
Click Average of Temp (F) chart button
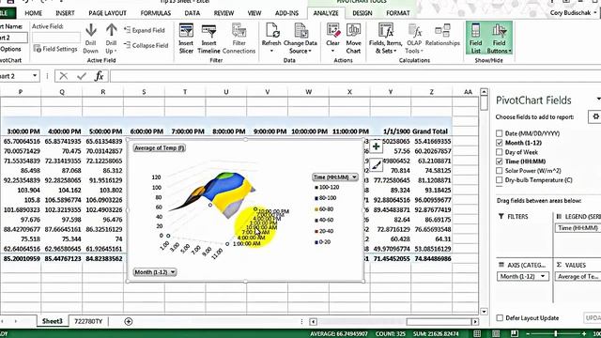160,148
